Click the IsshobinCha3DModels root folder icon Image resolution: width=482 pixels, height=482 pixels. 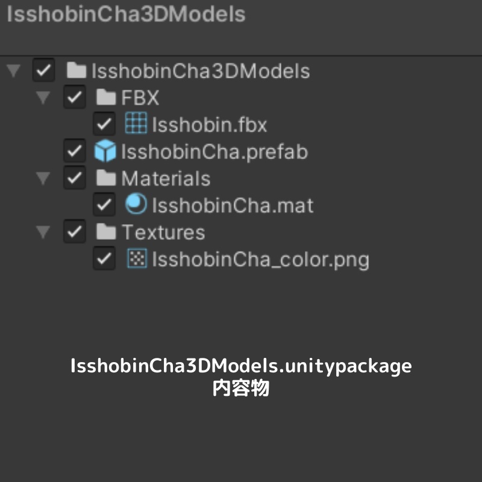click(77, 71)
